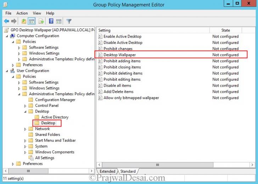Click right arrow of settings pane scrollbar
The height and width of the screenshot is (184, 258).
point(252,165)
